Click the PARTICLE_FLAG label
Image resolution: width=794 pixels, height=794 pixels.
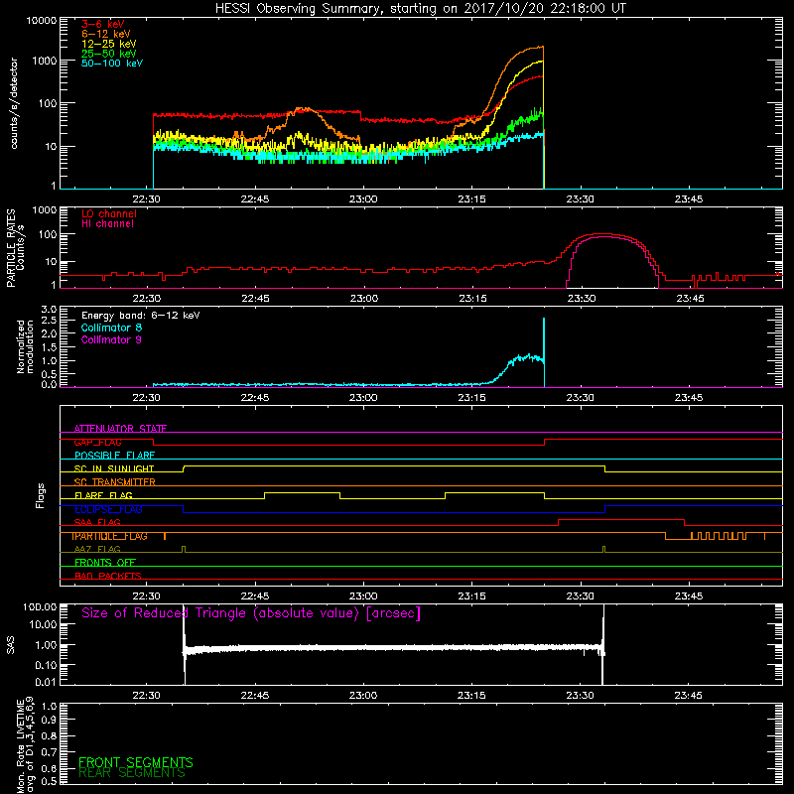[109, 536]
